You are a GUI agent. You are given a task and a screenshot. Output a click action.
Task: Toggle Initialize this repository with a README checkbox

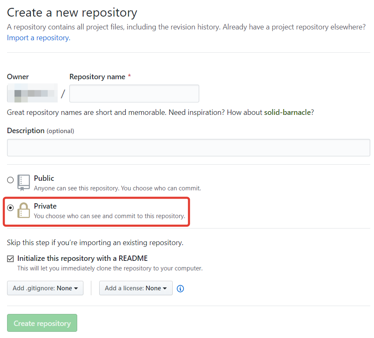pyautogui.click(x=10, y=259)
